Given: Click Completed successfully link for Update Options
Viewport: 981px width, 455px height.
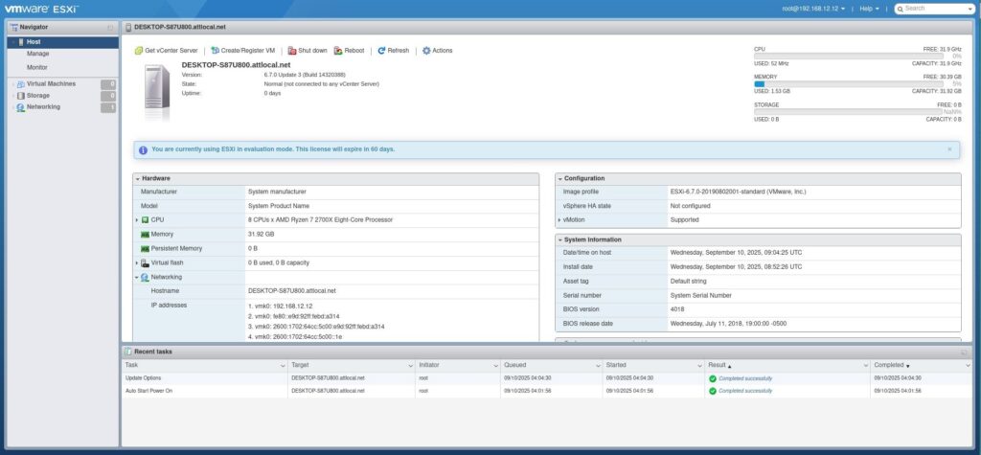Looking at the screenshot, I should coord(745,378).
